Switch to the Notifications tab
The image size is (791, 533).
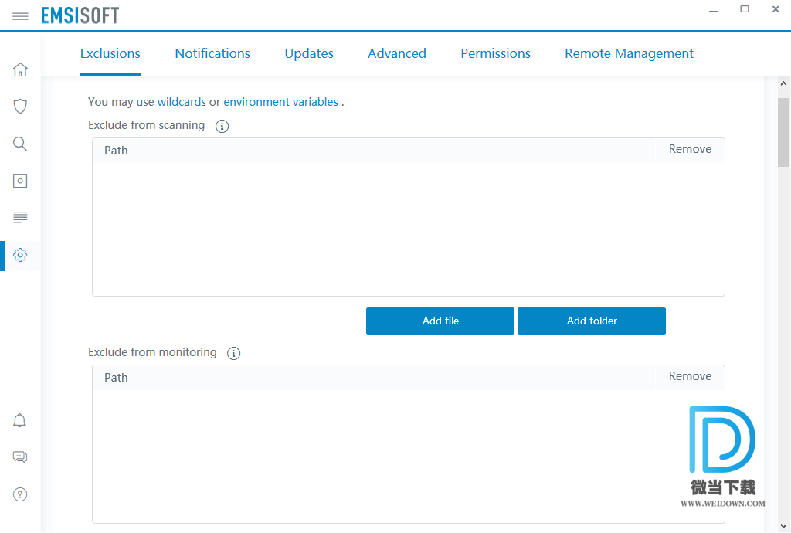pyautogui.click(x=212, y=53)
